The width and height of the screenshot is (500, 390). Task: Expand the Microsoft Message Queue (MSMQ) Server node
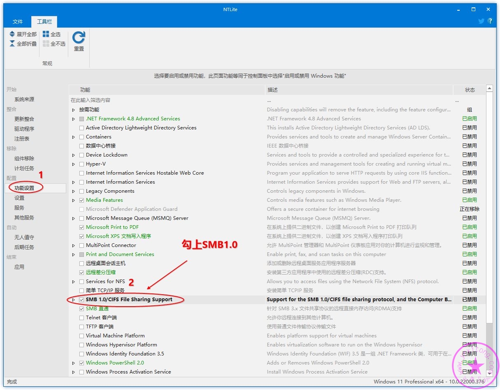point(74,218)
